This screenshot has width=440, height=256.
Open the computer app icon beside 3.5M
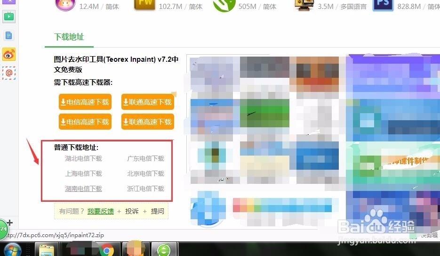click(x=304, y=5)
